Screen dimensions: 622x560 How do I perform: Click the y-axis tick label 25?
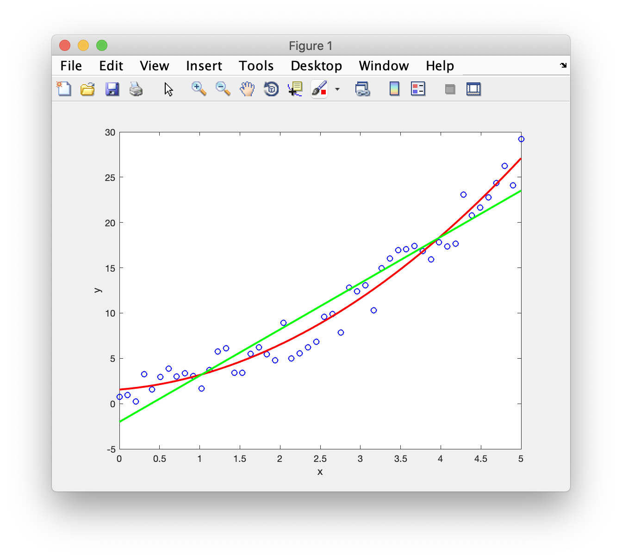[110, 178]
